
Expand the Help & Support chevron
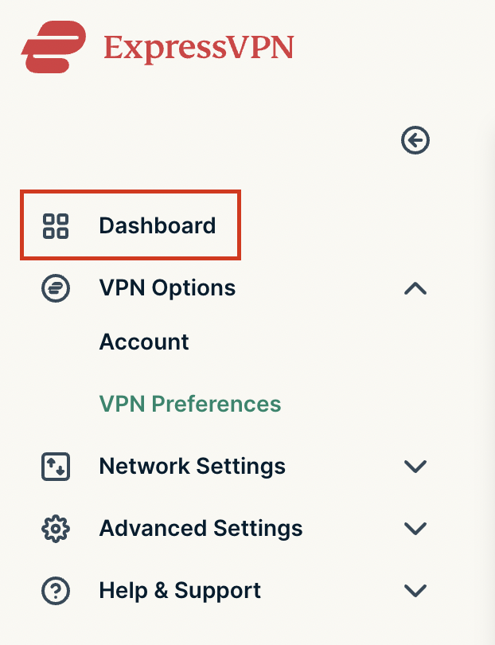(415, 590)
